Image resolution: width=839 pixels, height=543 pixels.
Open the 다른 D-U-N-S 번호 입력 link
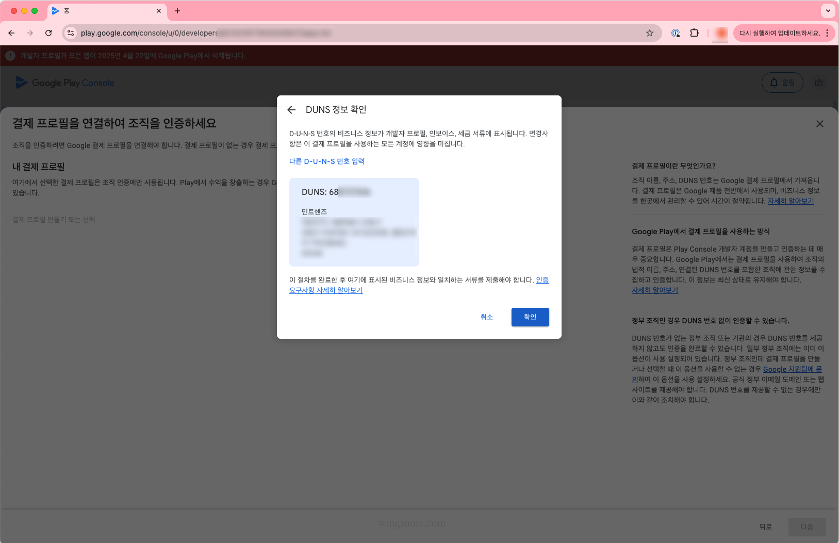(327, 161)
